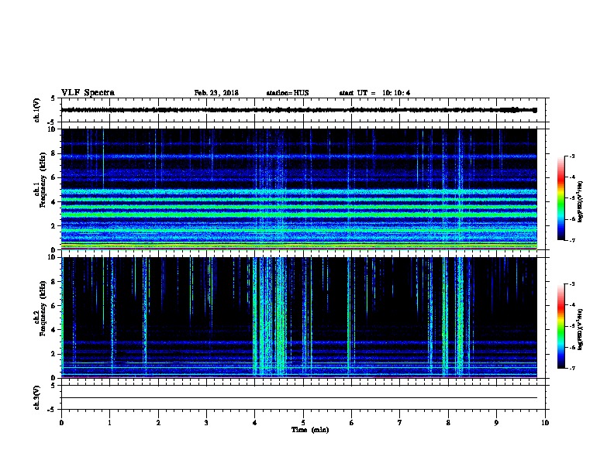
Task: Click the ch.1 spectrogram color scale bar
Action: 561,198
